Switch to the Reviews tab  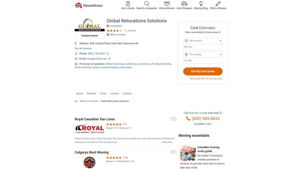click(x=91, y=93)
